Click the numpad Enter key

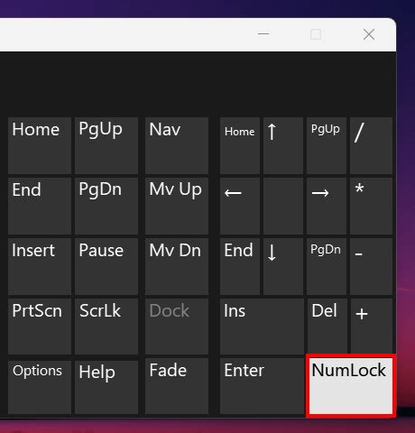262,386
